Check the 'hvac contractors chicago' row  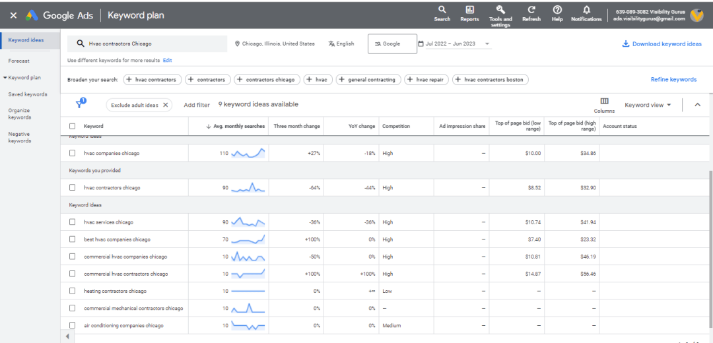click(x=73, y=187)
